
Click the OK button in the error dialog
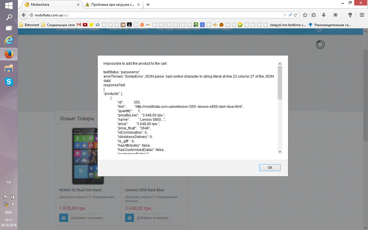pos(270,168)
